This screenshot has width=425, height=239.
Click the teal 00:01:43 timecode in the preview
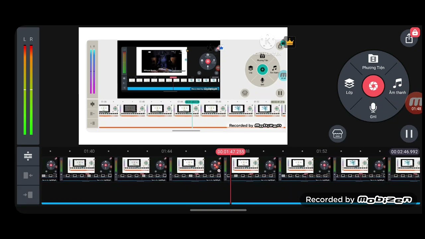(x=192, y=102)
